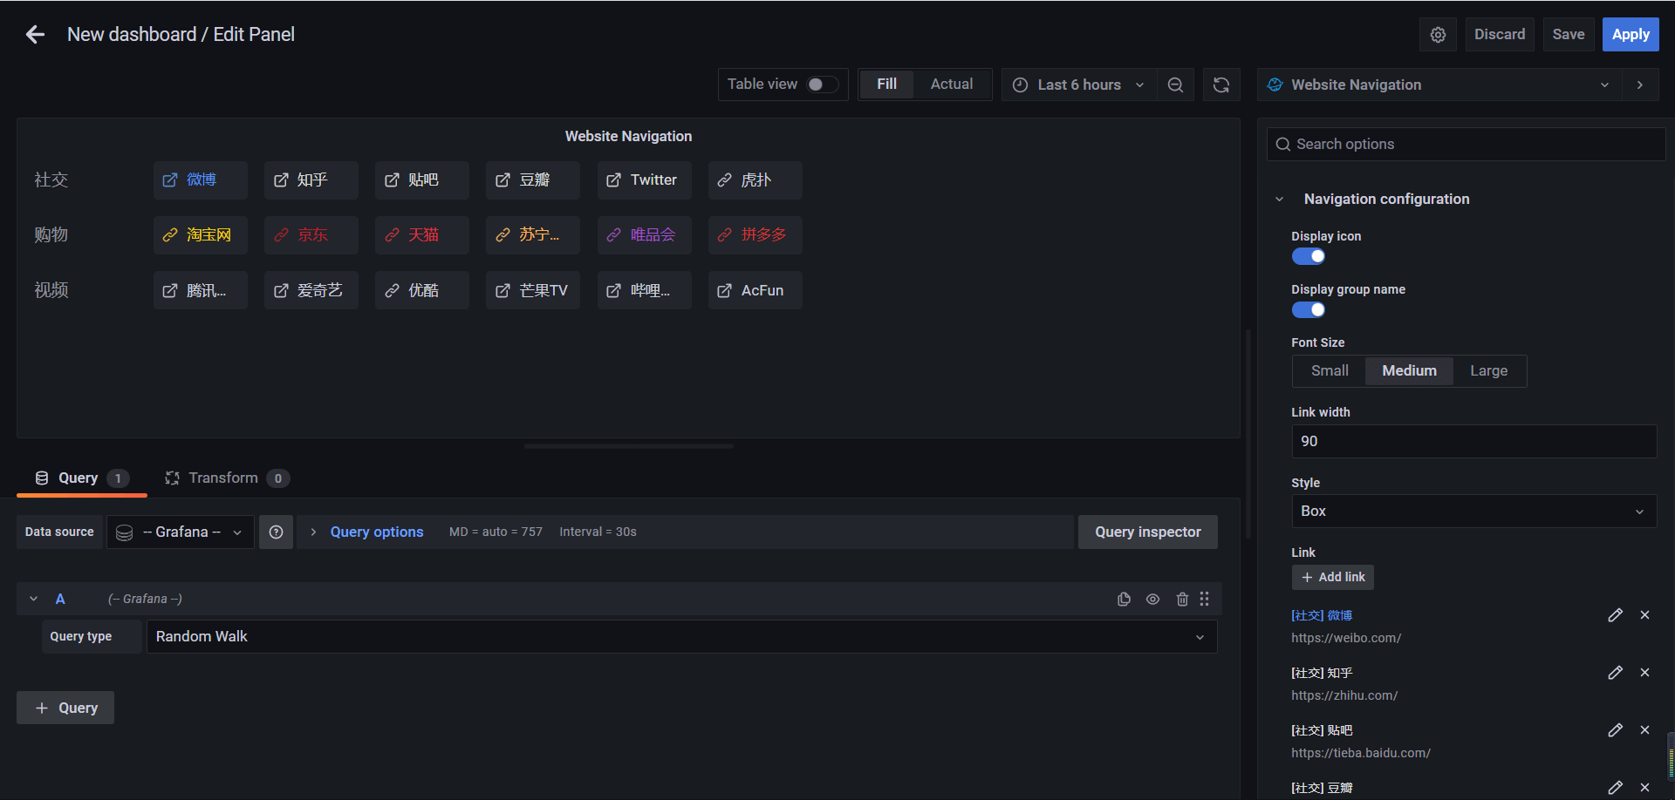The image size is (1675, 800).
Task: Delete the 微博 link entry
Action: click(1644, 615)
